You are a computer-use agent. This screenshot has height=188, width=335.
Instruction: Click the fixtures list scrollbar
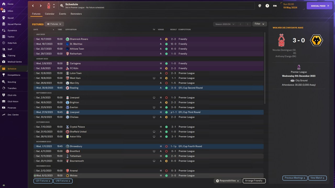[265, 68]
